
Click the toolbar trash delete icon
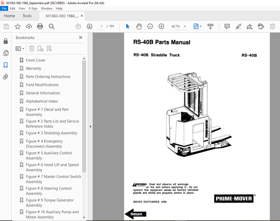272,27
